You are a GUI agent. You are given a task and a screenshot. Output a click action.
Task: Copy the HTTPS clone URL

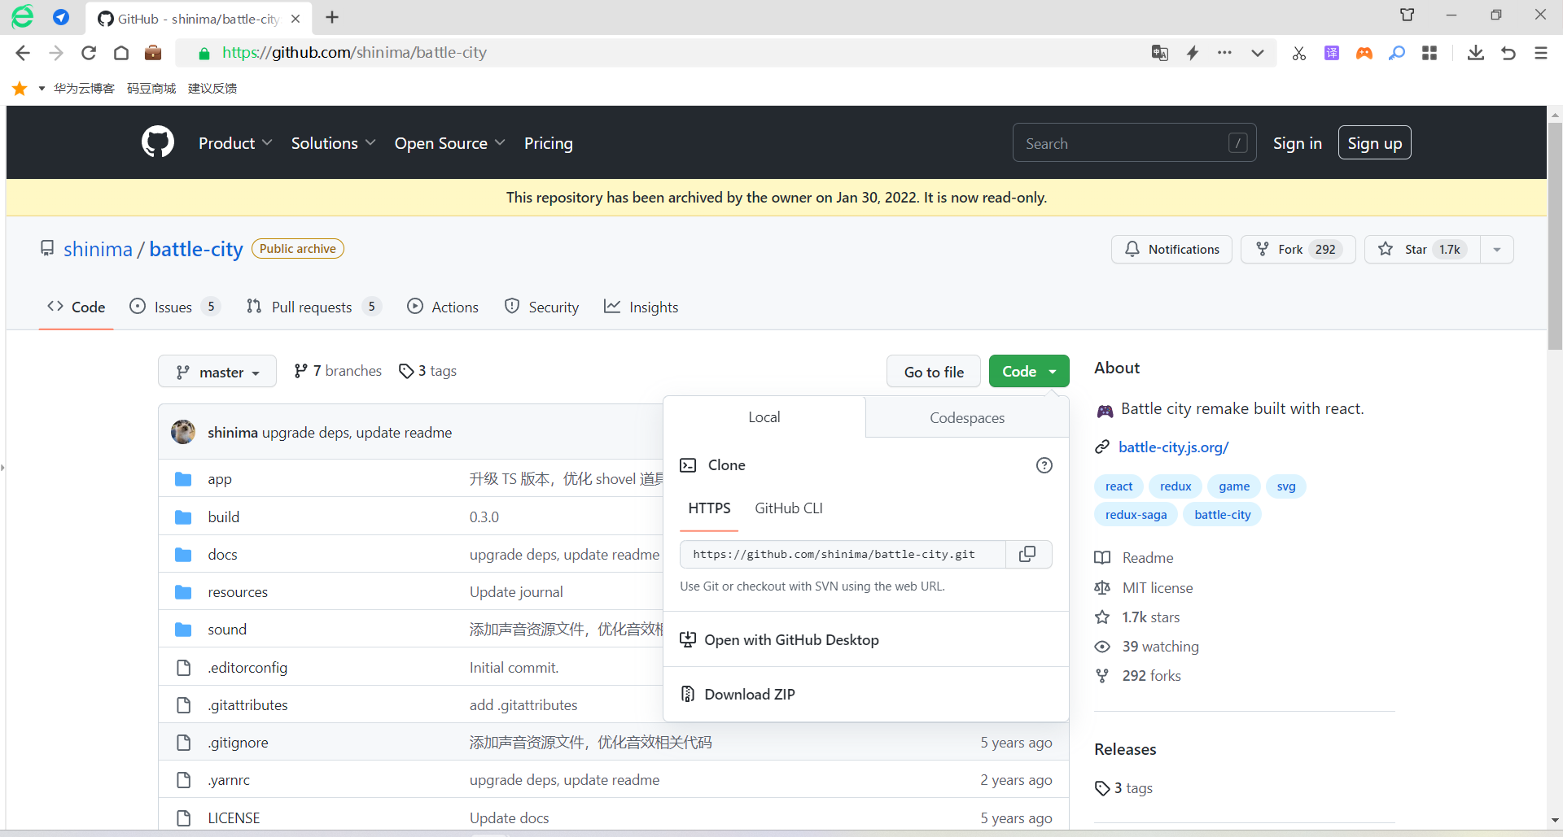click(x=1028, y=554)
